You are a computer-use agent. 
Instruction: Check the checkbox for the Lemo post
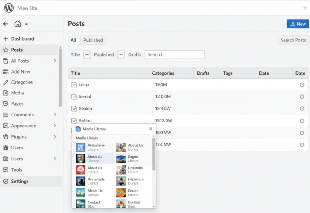click(x=74, y=85)
